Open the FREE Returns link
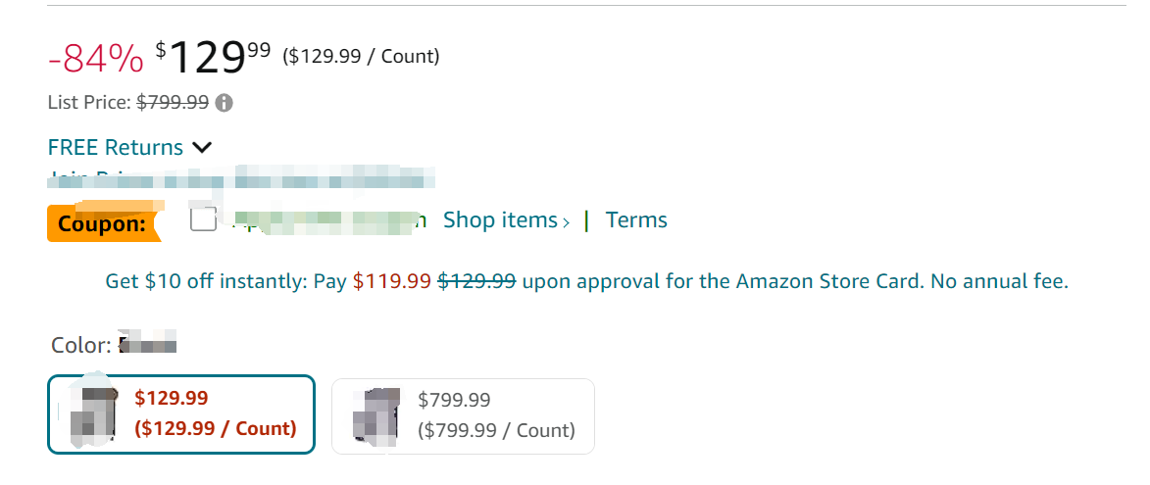Image resolution: width=1150 pixels, height=485 pixels. click(x=116, y=148)
